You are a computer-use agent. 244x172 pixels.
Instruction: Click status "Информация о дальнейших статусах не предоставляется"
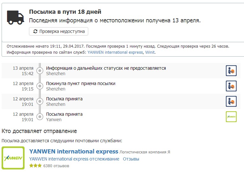pyautogui.click(x=106, y=68)
